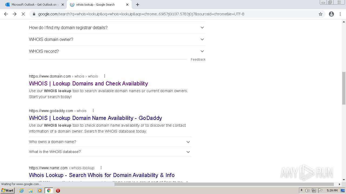
Task: Click the https://www.domain.com URL text
Action: [50, 76]
